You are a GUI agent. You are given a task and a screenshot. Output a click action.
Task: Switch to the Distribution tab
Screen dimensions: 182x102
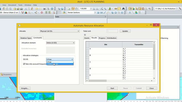[x=111, y=38]
